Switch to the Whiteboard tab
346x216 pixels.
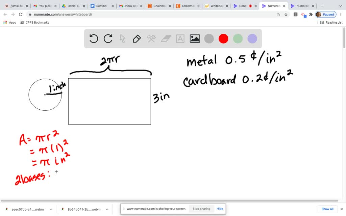215,6
